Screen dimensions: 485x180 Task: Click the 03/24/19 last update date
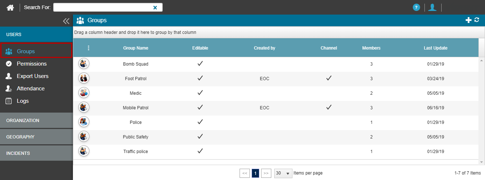435,79
